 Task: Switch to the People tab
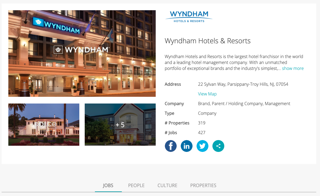click(x=136, y=186)
